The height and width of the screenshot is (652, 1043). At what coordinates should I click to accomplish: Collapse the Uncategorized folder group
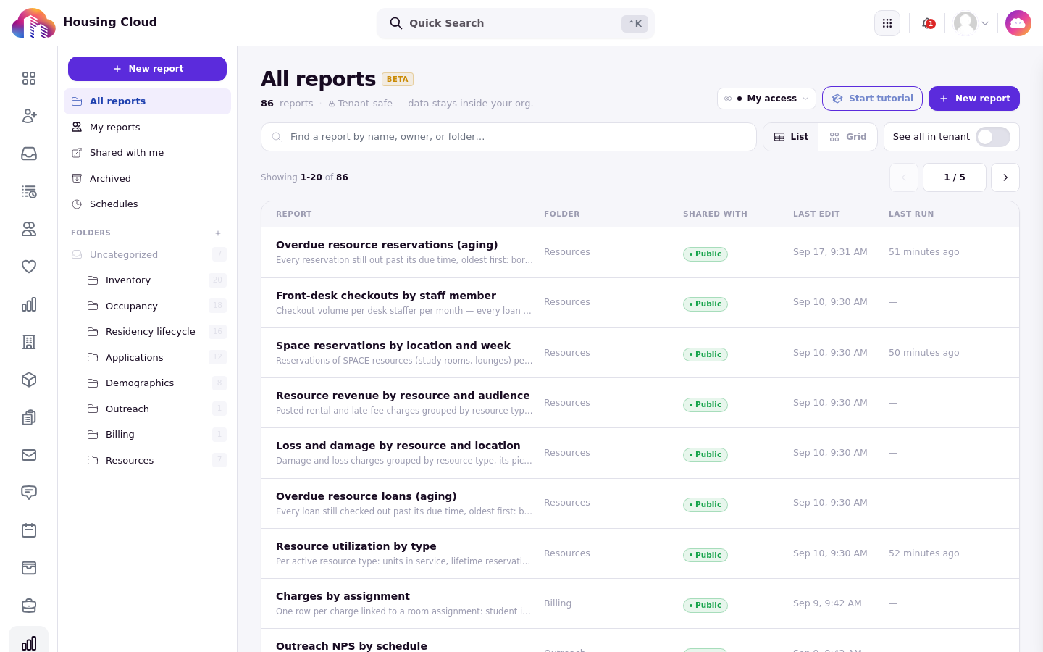[x=148, y=254]
